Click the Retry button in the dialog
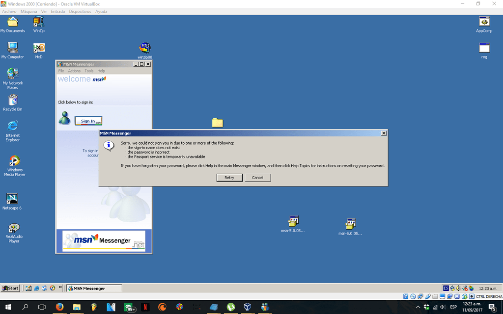This screenshot has height=314, width=503. point(229,178)
